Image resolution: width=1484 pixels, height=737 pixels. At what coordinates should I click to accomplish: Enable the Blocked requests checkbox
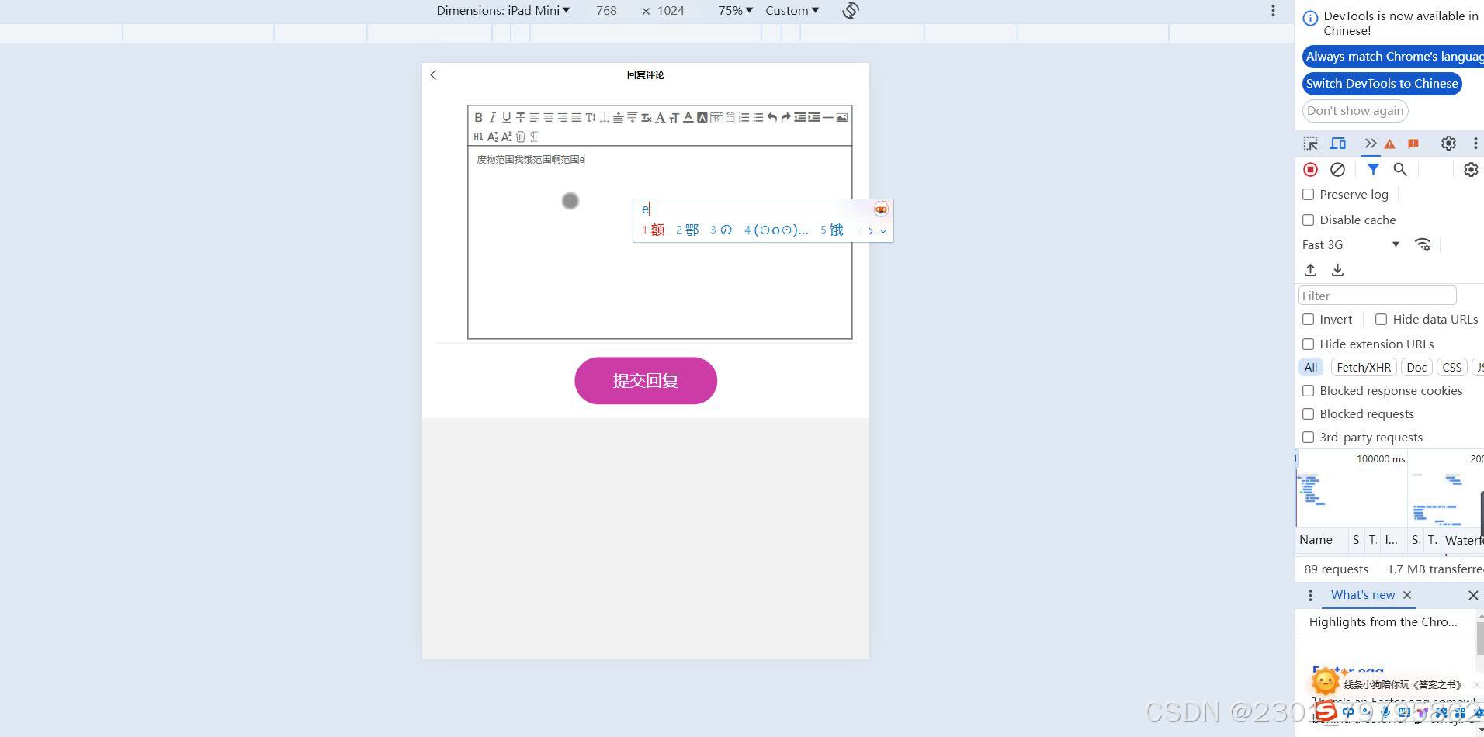[1309, 414]
